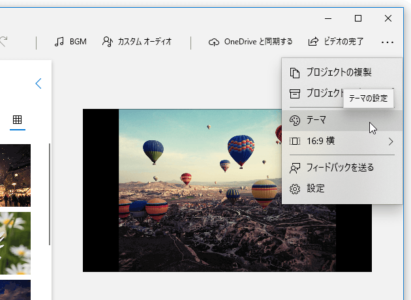Click the settings gear icon
The height and width of the screenshot is (300, 411).
pyautogui.click(x=295, y=189)
